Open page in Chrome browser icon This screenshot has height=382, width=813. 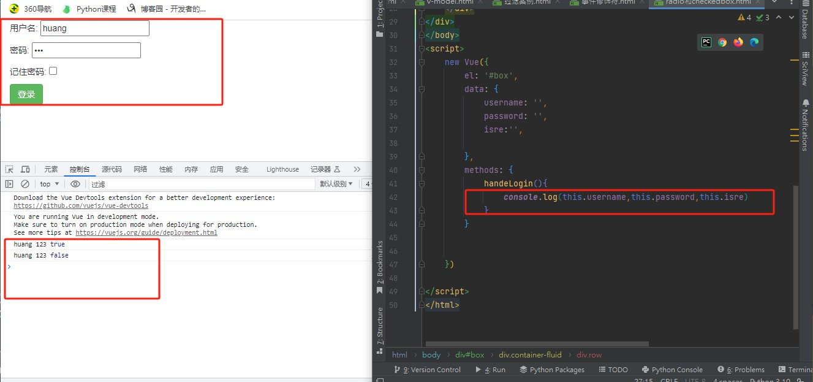pyautogui.click(x=722, y=42)
